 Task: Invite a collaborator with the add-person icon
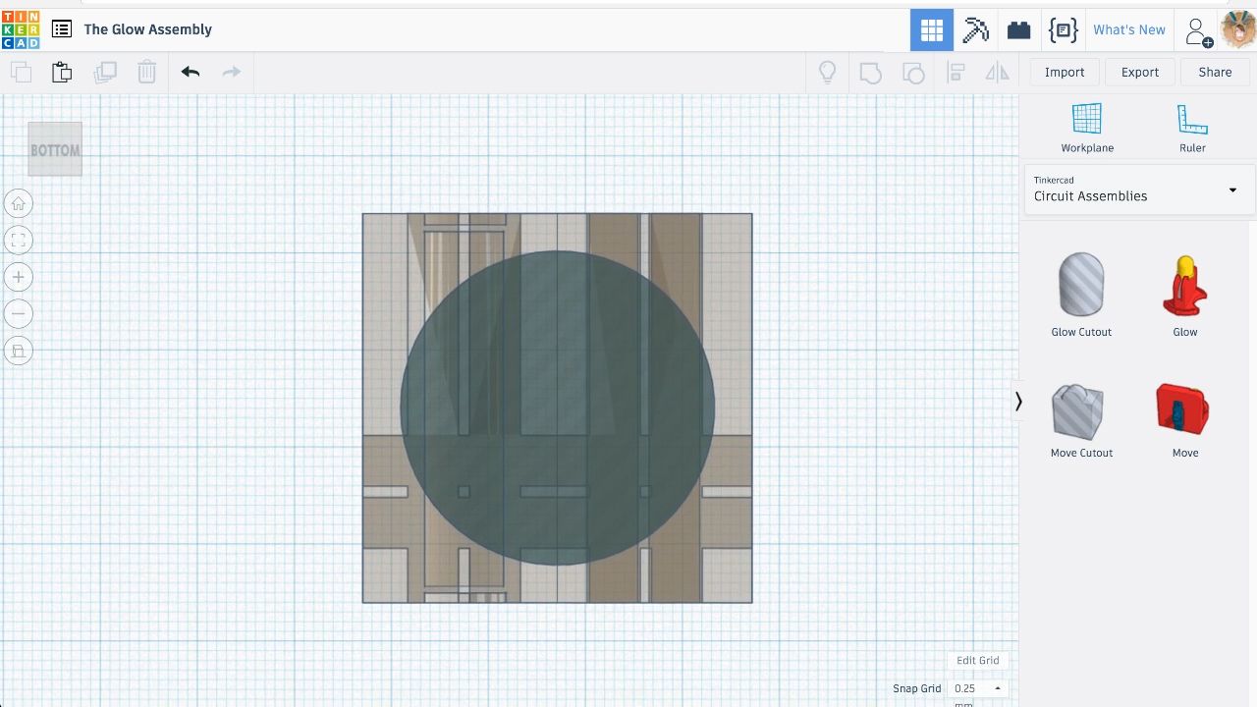1199,31
